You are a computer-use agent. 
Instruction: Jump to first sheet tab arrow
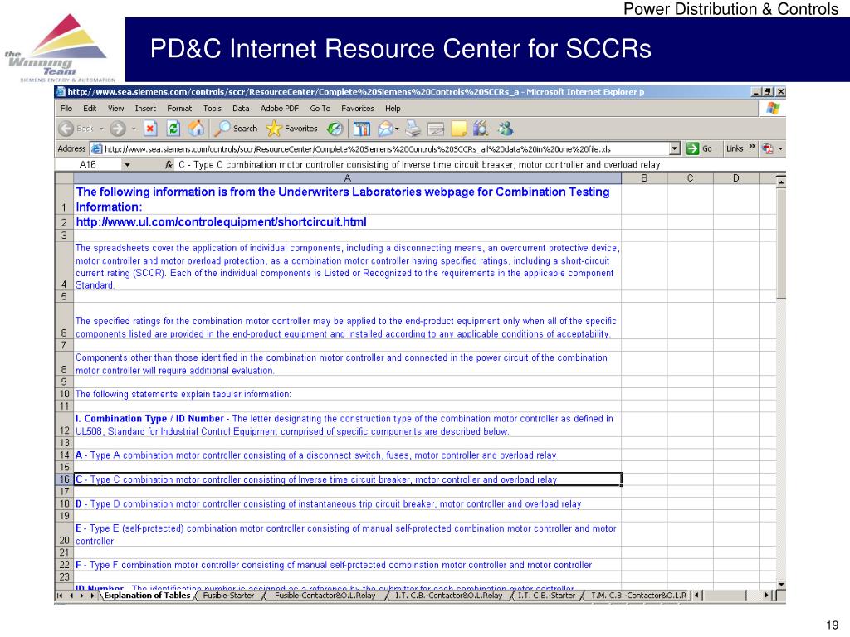click(60, 596)
